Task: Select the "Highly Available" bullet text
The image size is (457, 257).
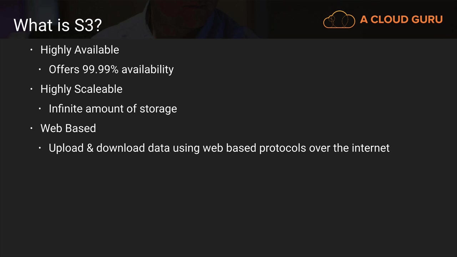Action: point(80,50)
